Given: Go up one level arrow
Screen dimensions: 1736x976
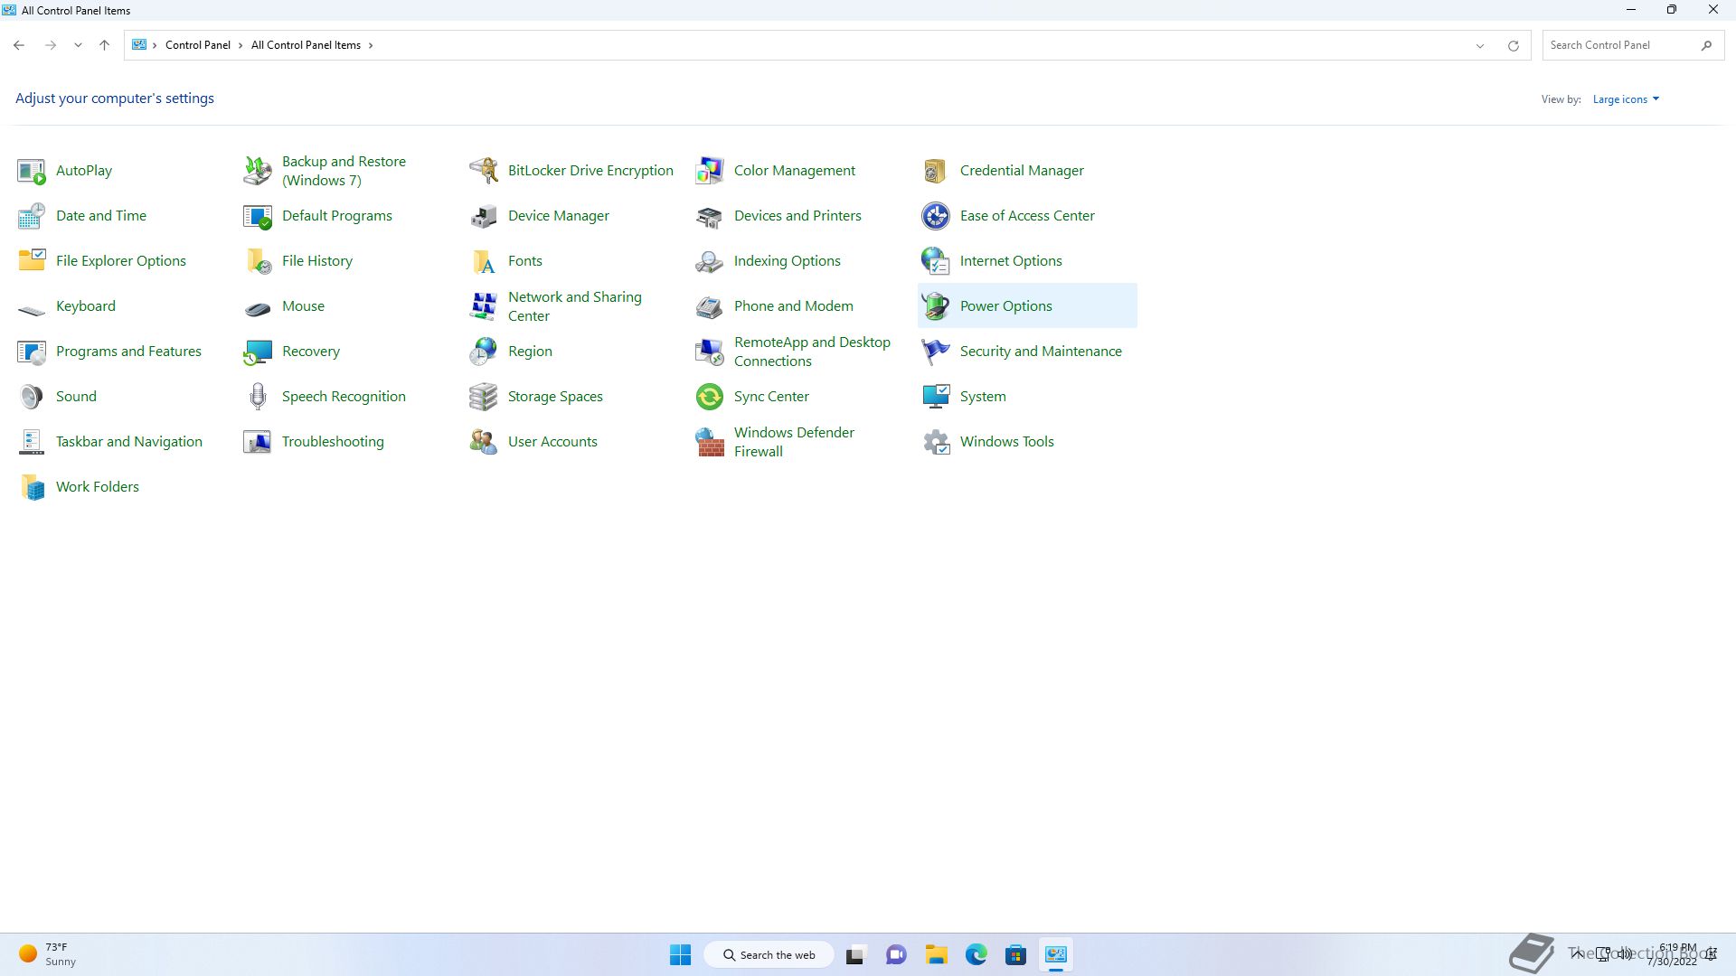Looking at the screenshot, I should [104, 45].
